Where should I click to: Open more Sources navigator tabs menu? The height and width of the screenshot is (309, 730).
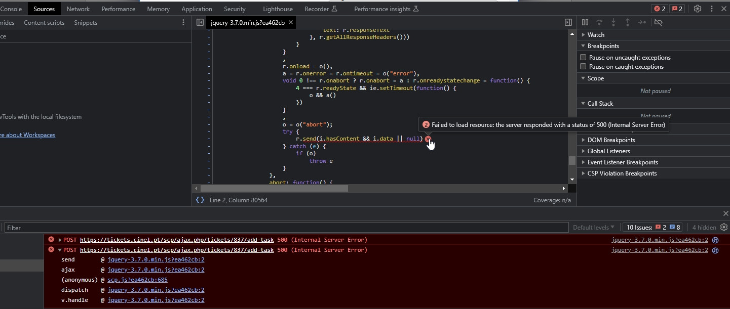click(183, 22)
